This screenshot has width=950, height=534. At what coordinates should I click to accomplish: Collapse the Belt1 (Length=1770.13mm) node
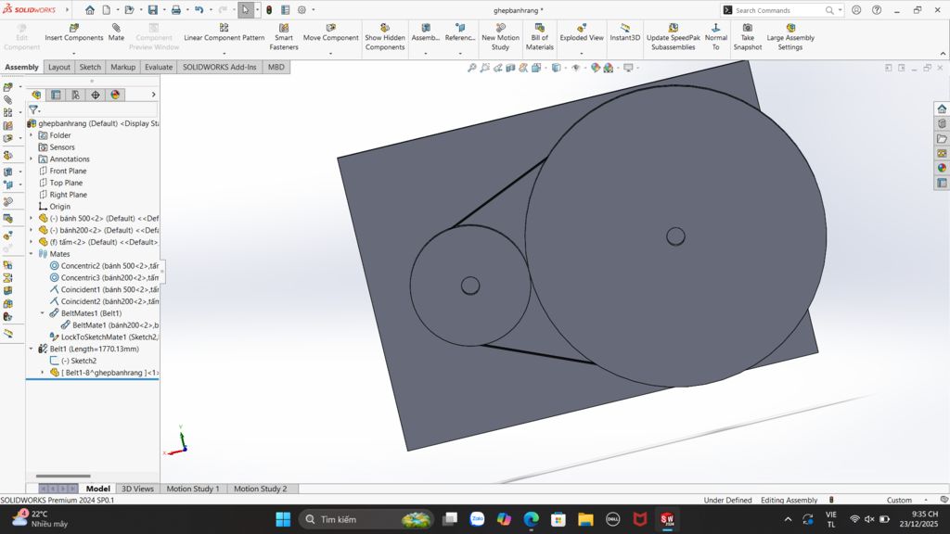point(32,349)
